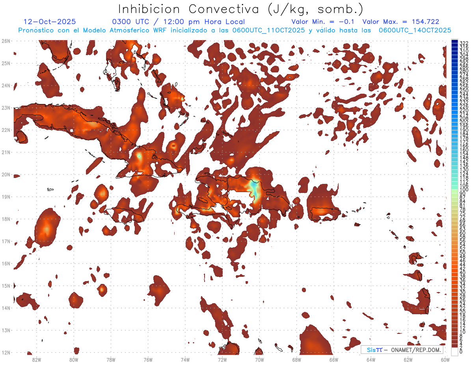Click the '22N' latitude label

(6, 130)
